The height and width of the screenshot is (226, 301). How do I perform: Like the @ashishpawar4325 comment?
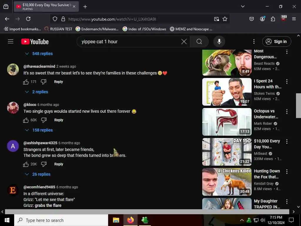pos(26,164)
